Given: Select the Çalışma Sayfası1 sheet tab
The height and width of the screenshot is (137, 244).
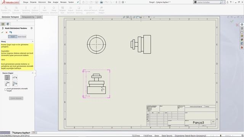Looking at the screenshot, I should tap(21, 133).
